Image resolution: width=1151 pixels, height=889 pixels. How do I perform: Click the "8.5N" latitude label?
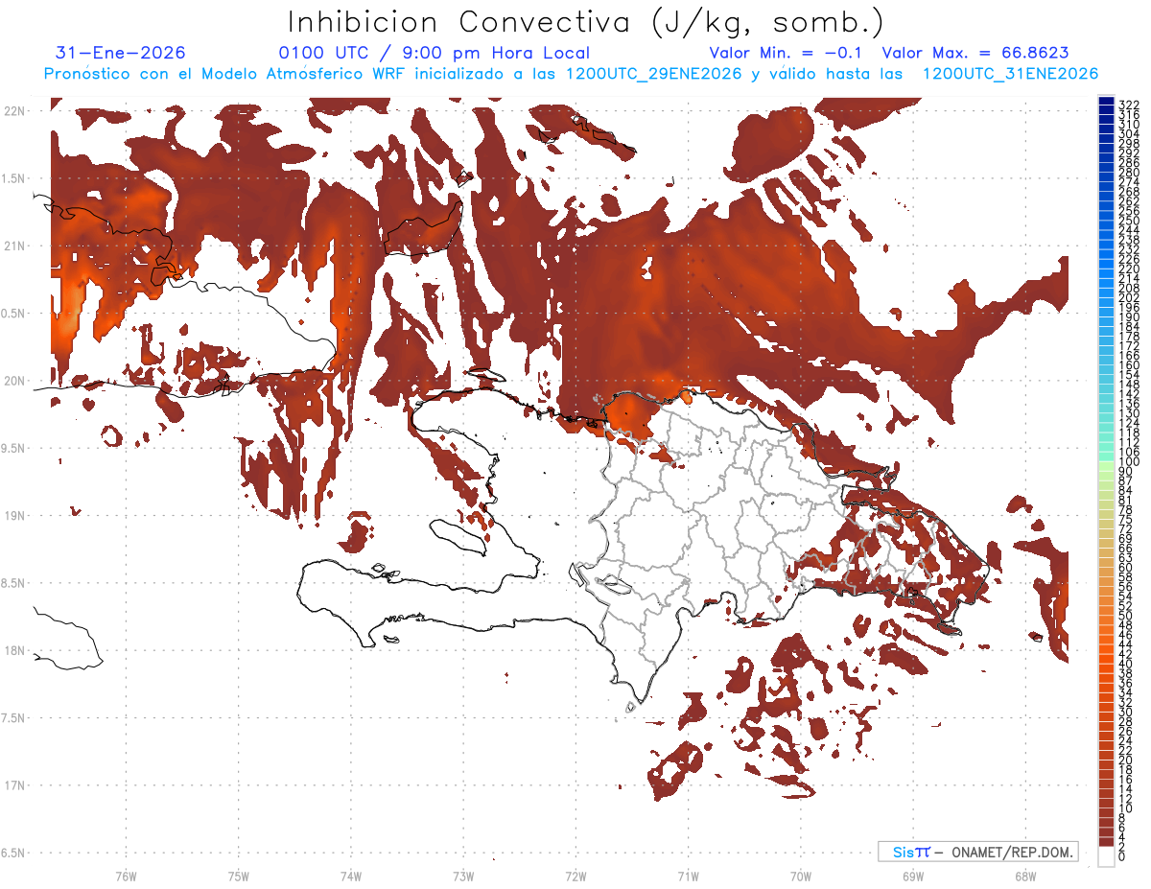14,583
